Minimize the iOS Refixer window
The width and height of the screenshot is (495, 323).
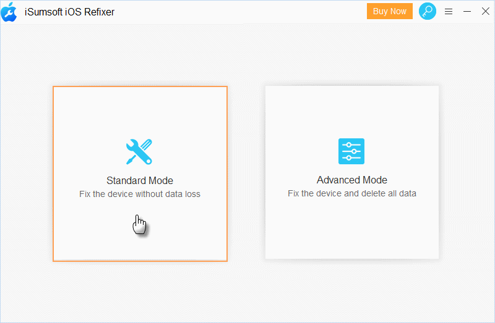coord(467,11)
